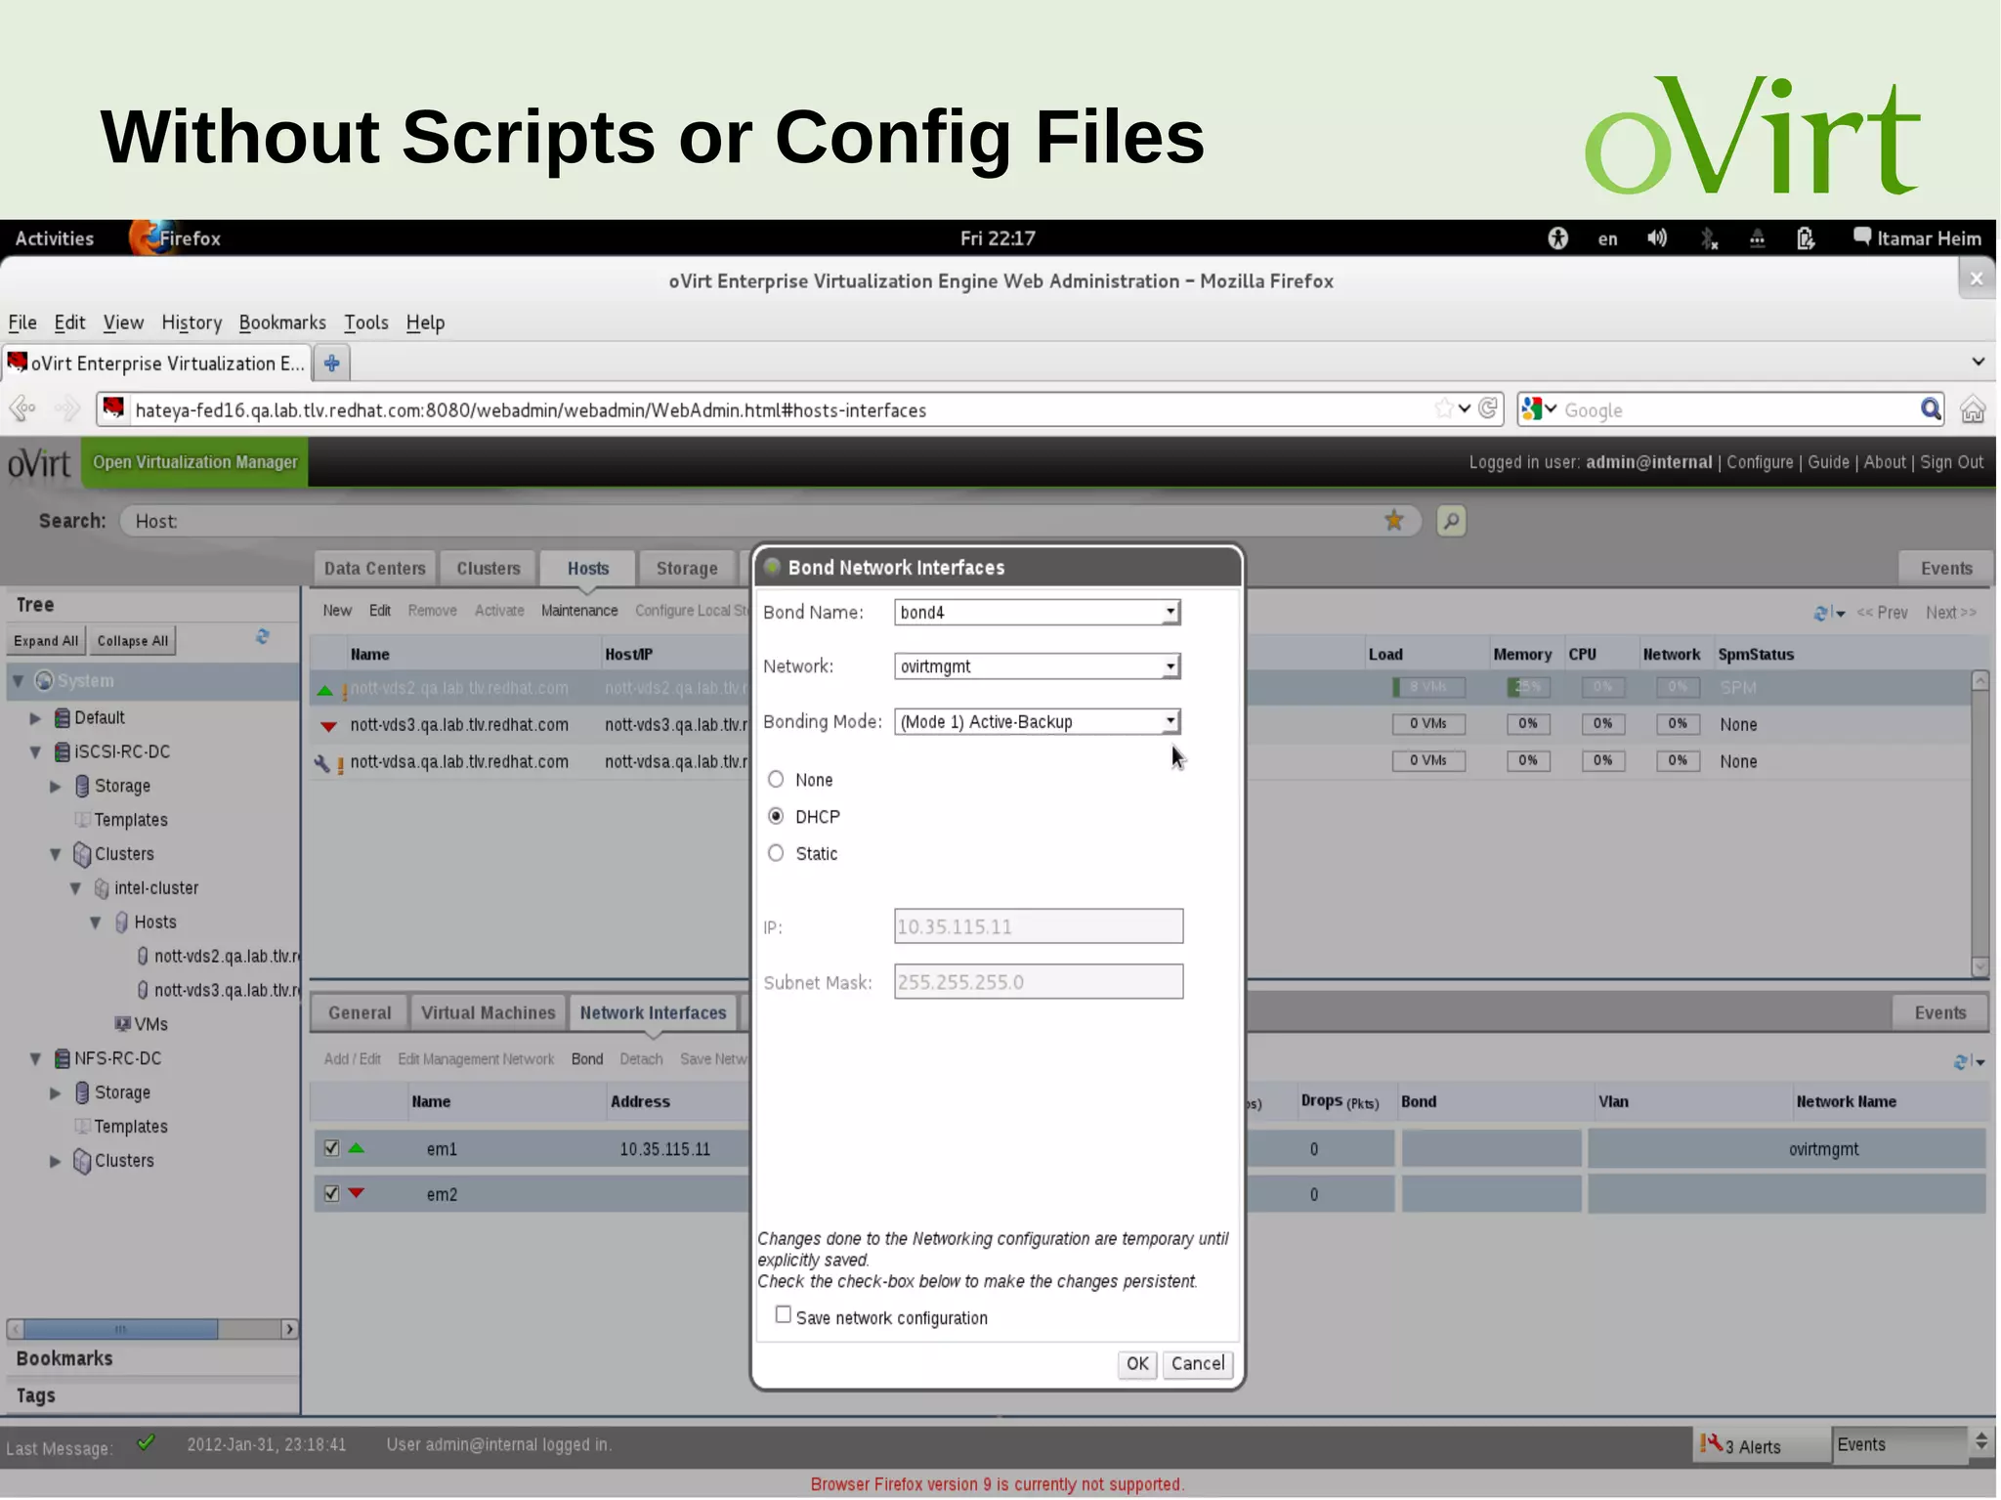Check Save network configuration

point(783,1314)
